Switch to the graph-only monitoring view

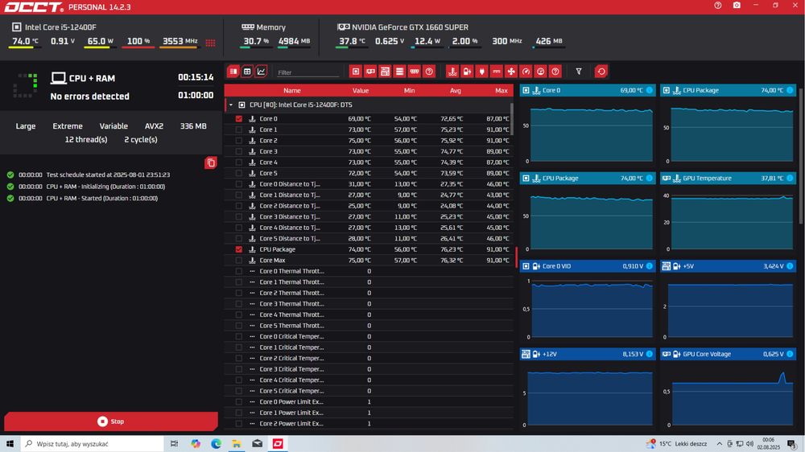point(262,72)
